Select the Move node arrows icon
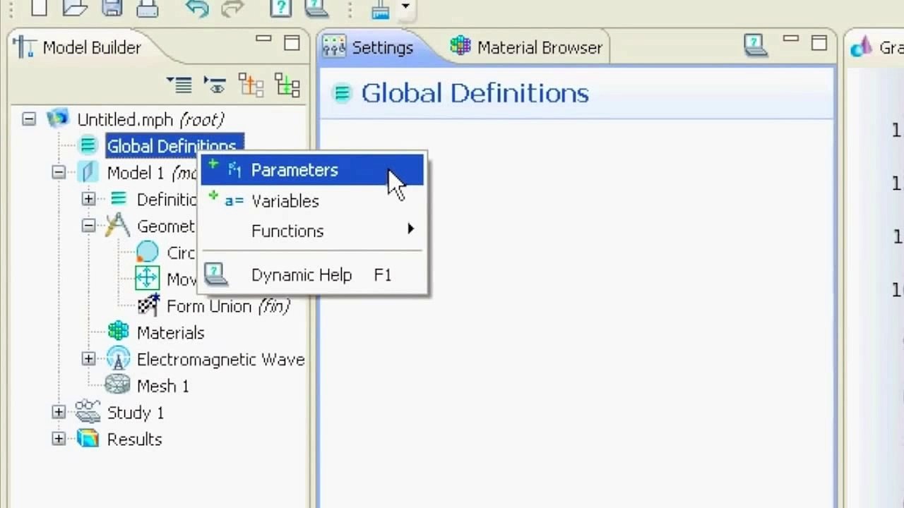 pos(147,278)
